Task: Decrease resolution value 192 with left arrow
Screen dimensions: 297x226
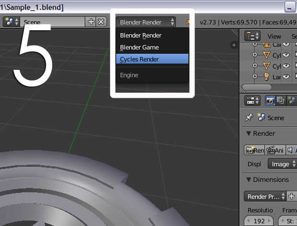Action: coord(249,221)
